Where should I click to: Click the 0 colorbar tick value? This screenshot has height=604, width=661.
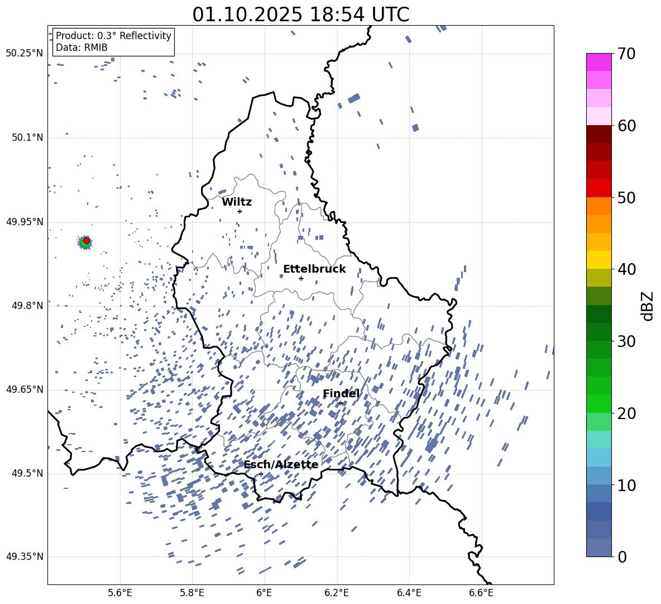(622, 557)
